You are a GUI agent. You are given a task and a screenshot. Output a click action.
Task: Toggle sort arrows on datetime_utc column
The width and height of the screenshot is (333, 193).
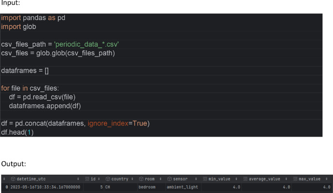tap(78, 179)
